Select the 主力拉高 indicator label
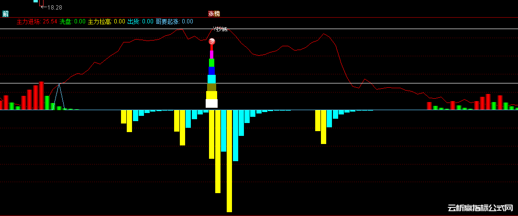 [106, 21]
